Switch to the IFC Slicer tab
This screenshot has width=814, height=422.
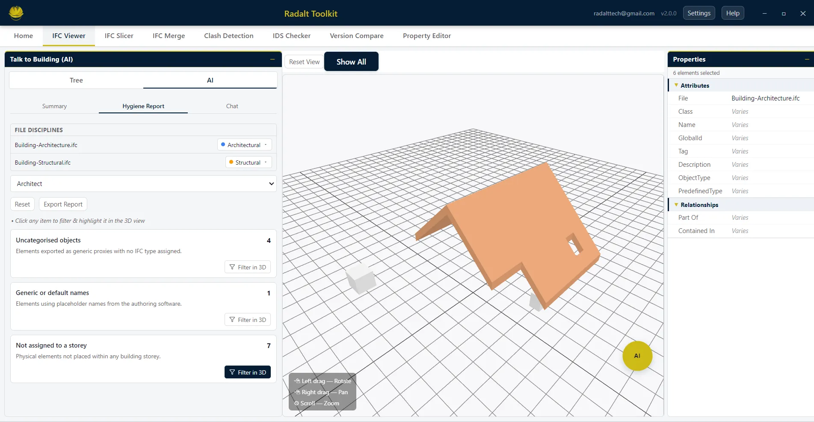119,36
